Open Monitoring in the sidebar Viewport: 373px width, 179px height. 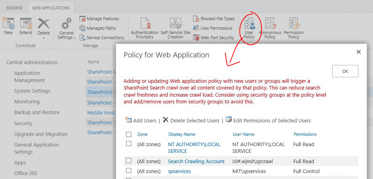pyautogui.click(x=27, y=101)
